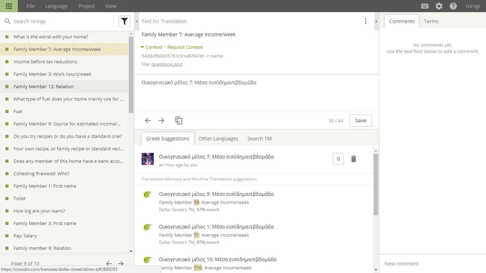Select the 'Fuel' string
Image resolution: width=486 pixels, height=273 pixels.
click(64, 111)
